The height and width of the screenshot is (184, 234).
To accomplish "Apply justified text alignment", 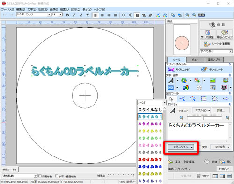I will point(116,15).
